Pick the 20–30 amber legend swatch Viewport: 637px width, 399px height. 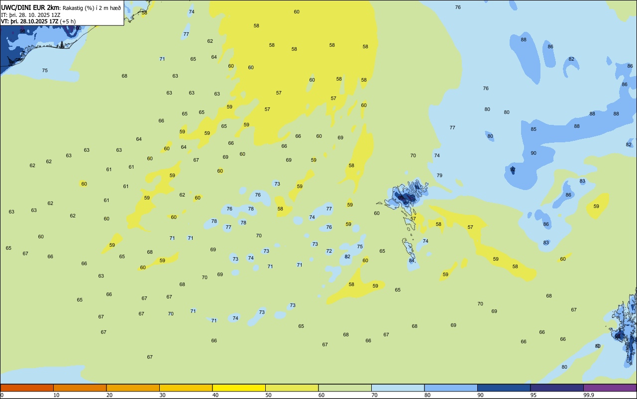[133, 388]
